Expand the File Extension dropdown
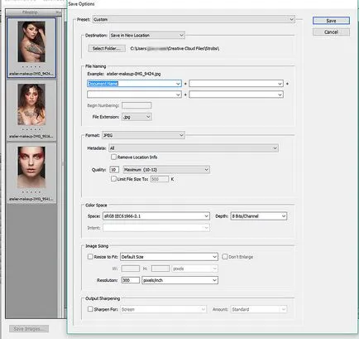Viewport: 359px width, 339px height. [x=136, y=117]
